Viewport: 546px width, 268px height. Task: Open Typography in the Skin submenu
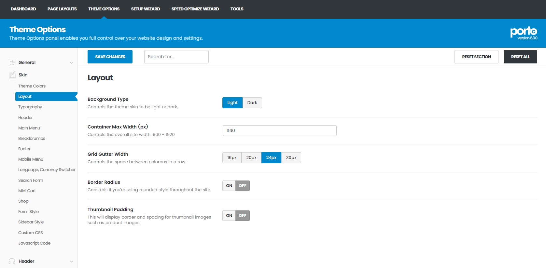30,107
